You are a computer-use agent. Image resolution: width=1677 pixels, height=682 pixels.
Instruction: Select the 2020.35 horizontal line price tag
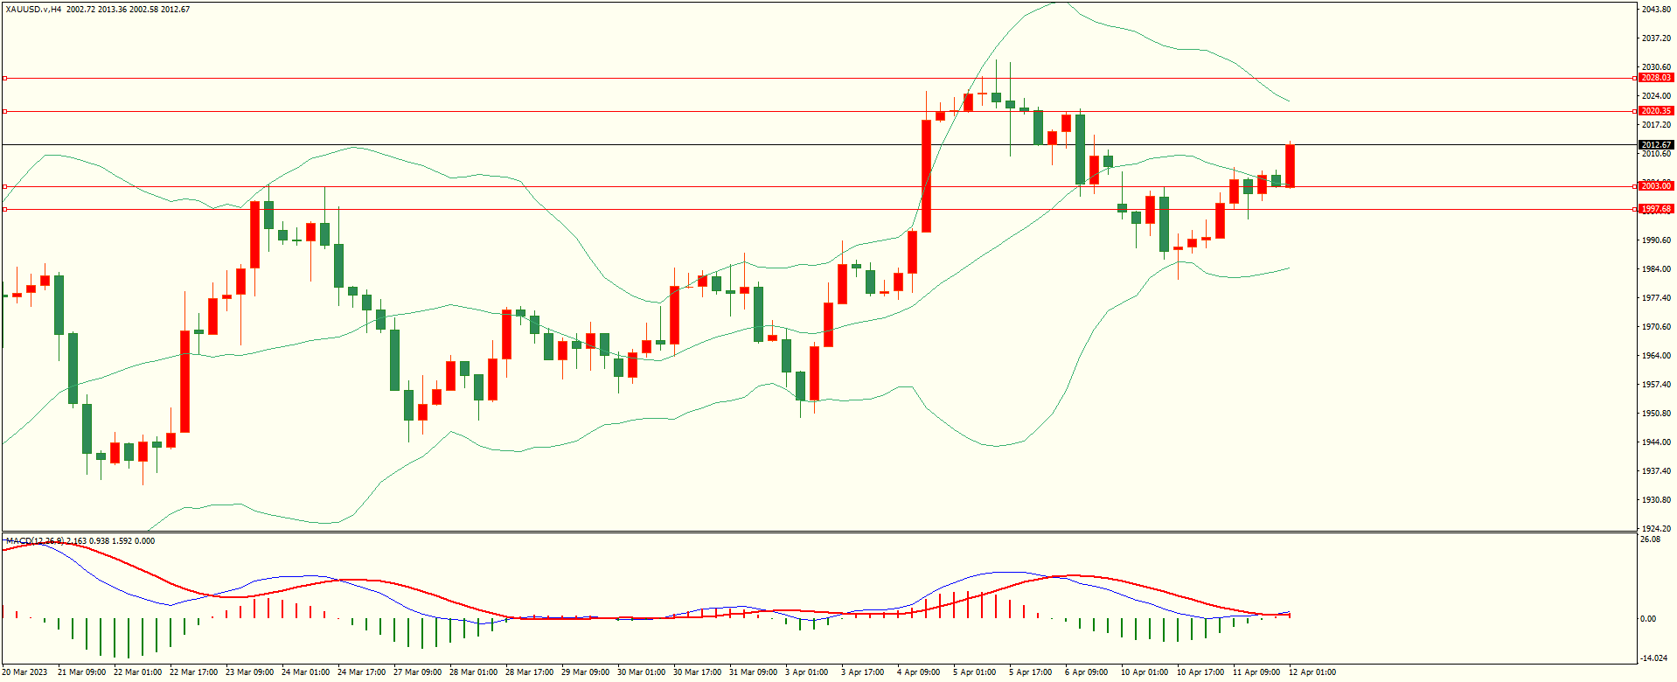[x=1656, y=111]
